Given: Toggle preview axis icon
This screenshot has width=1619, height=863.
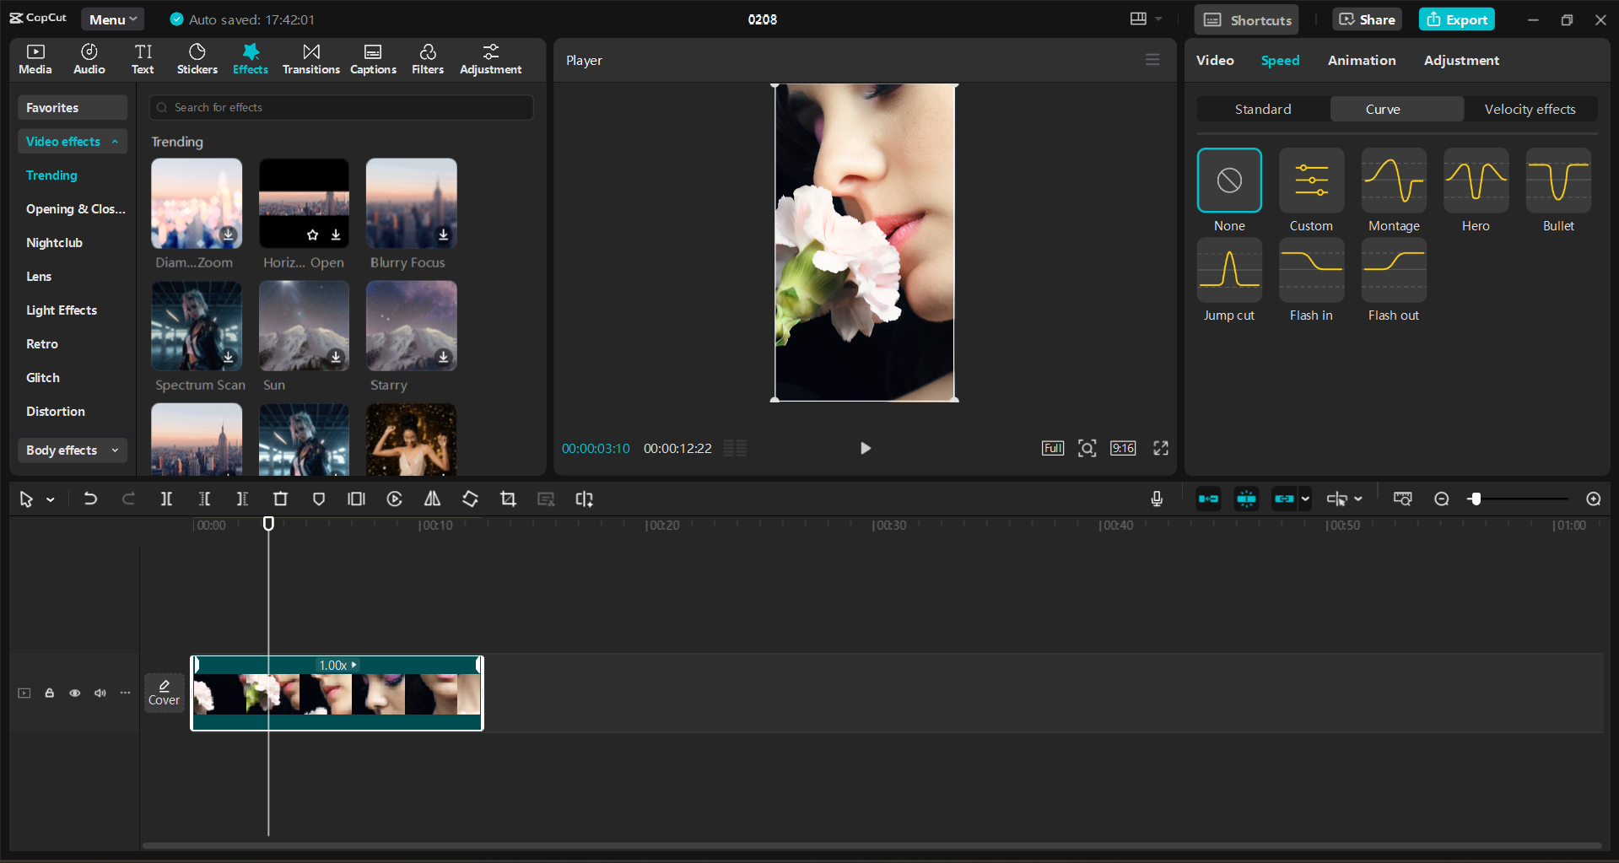Looking at the screenshot, I should click(1336, 499).
